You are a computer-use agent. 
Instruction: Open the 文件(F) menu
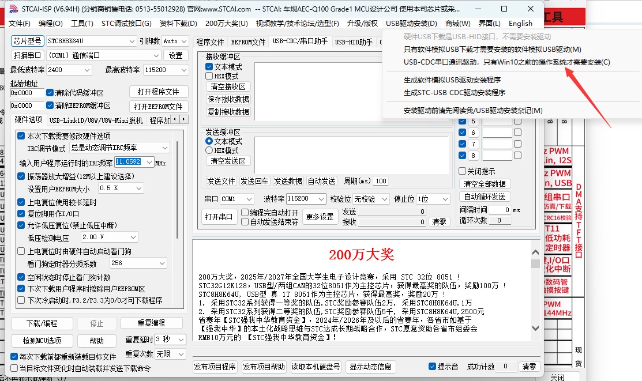pyautogui.click(x=19, y=23)
